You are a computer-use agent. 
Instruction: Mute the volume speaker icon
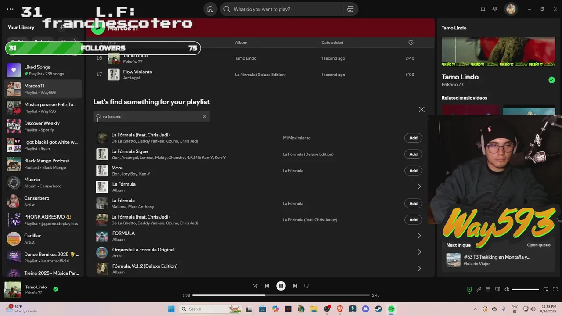click(x=507, y=290)
